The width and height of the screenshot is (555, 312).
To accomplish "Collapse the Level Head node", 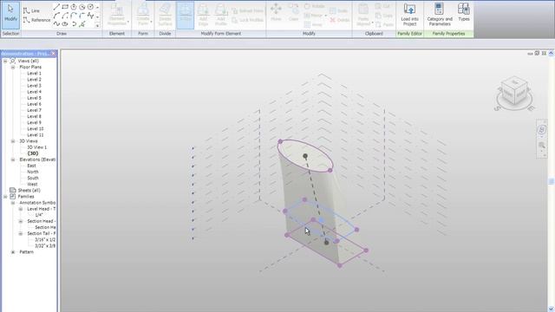I will (21, 209).
